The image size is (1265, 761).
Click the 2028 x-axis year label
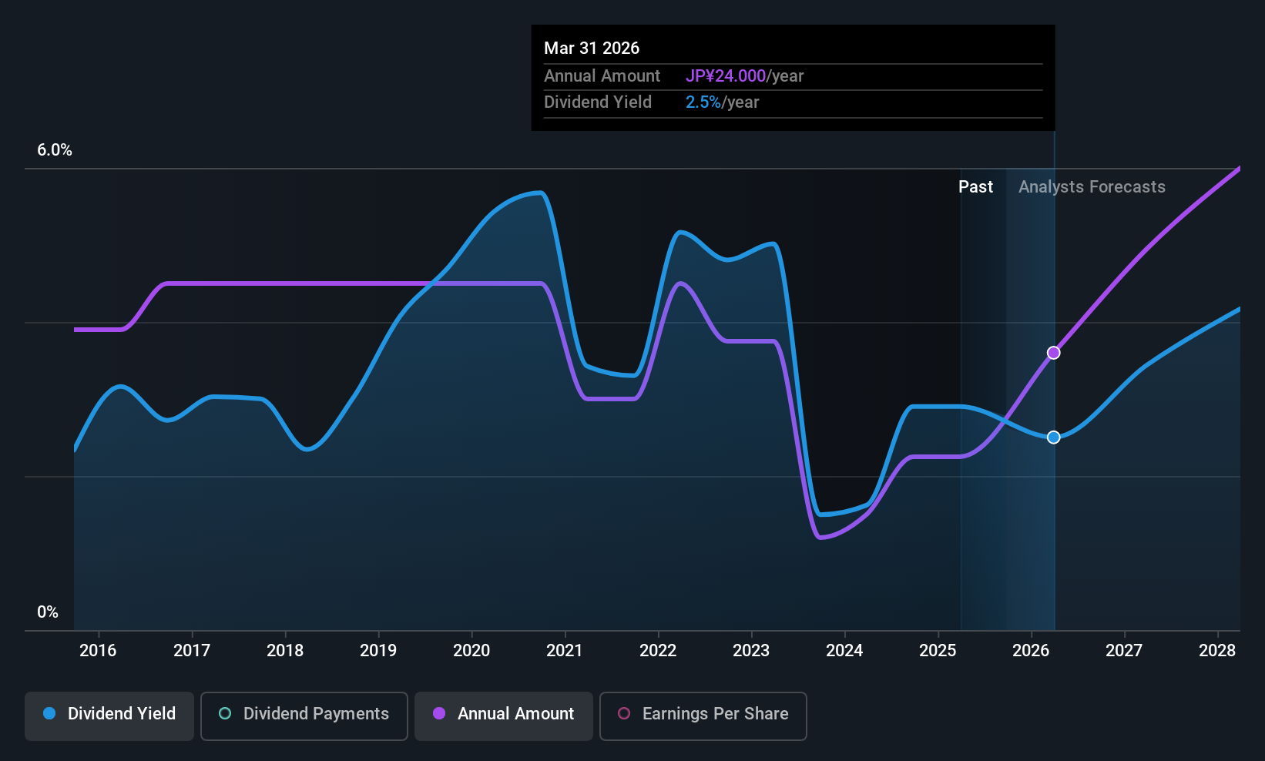coord(1217,651)
